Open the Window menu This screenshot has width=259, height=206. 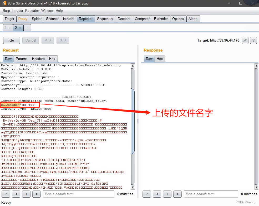point(47,11)
